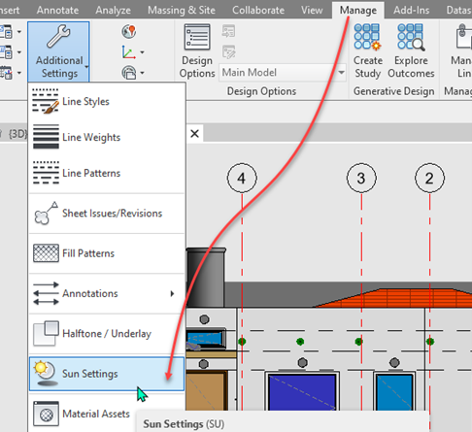Click the Location globe pin icon
The image size is (472, 432).
pyautogui.click(x=129, y=31)
